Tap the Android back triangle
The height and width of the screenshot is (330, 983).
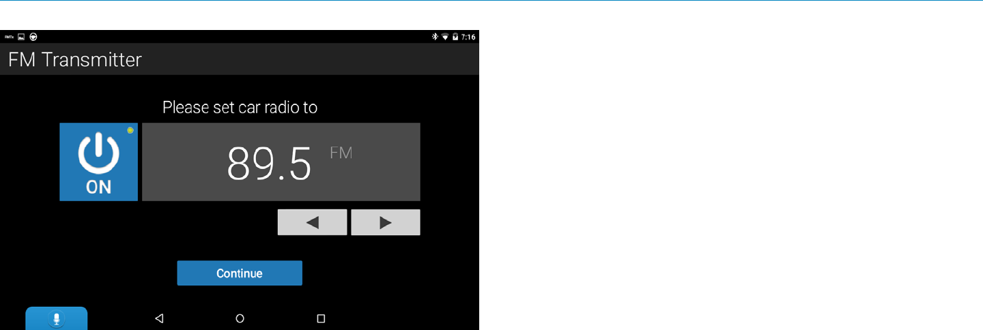[x=159, y=318]
